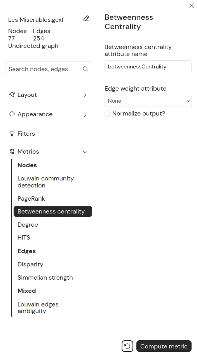Expand the Layout section chevron
197x357 pixels.
click(85, 95)
